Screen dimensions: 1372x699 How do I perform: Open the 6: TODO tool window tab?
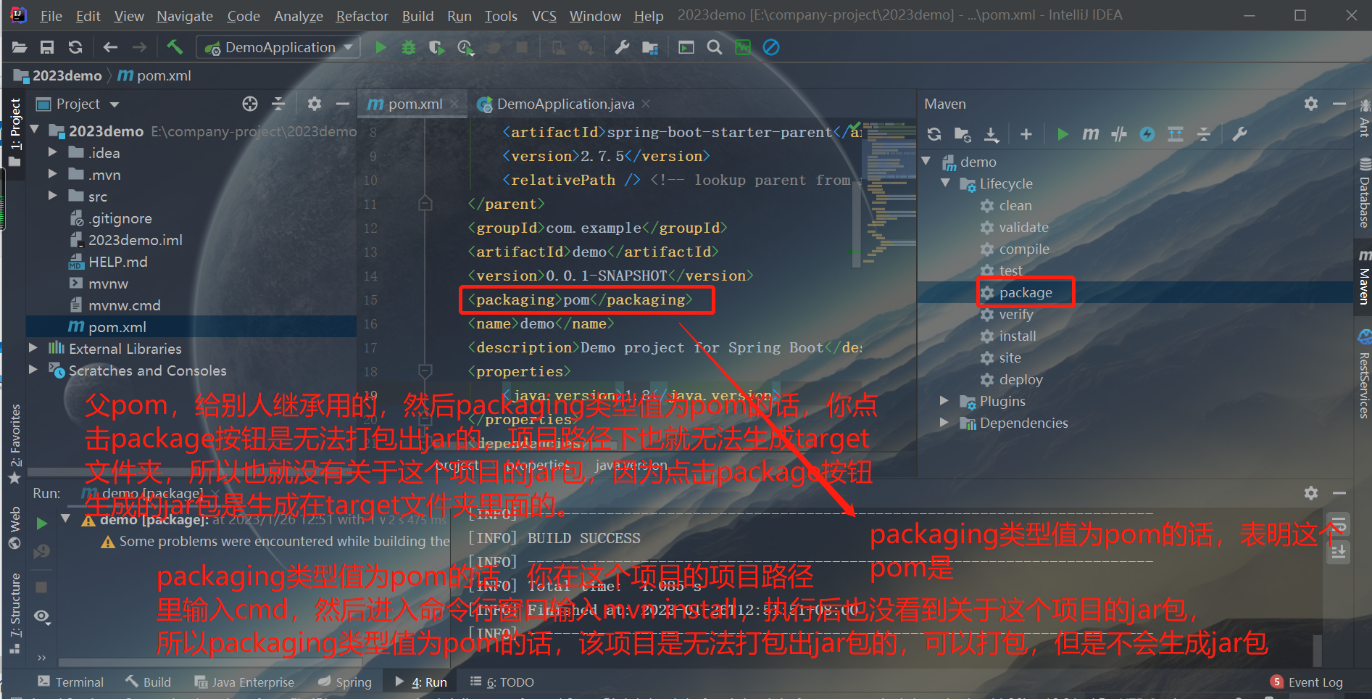[x=502, y=682]
